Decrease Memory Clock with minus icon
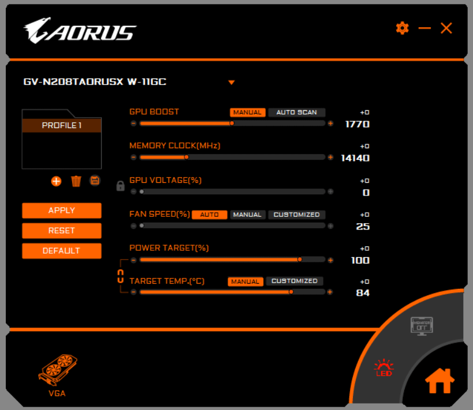 [133, 157]
